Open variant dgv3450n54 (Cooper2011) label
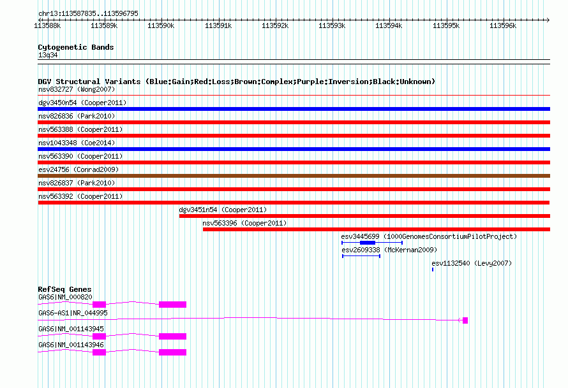Viewport: 568px width, 388px height. point(82,103)
